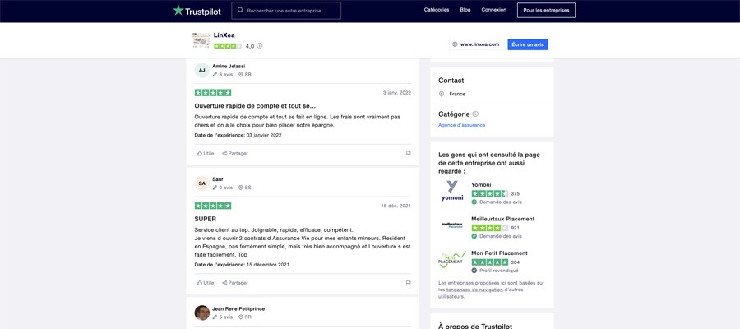Mark the SUPER review as Utile
Image resolution: width=740 pixels, height=329 pixels.
[x=206, y=283]
